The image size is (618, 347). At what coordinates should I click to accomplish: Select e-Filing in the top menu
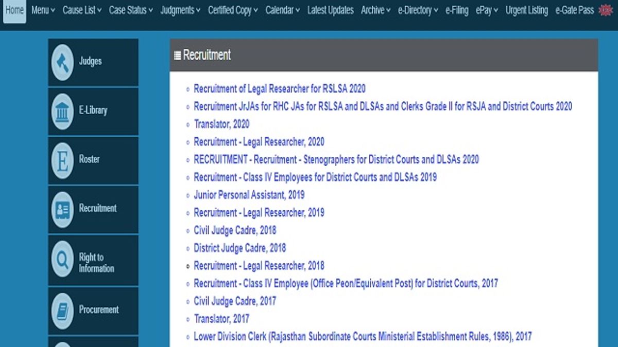pyautogui.click(x=457, y=10)
